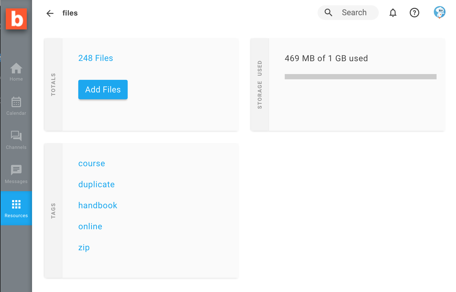Open the user avatar profile menu
456x292 pixels.
click(439, 13)
